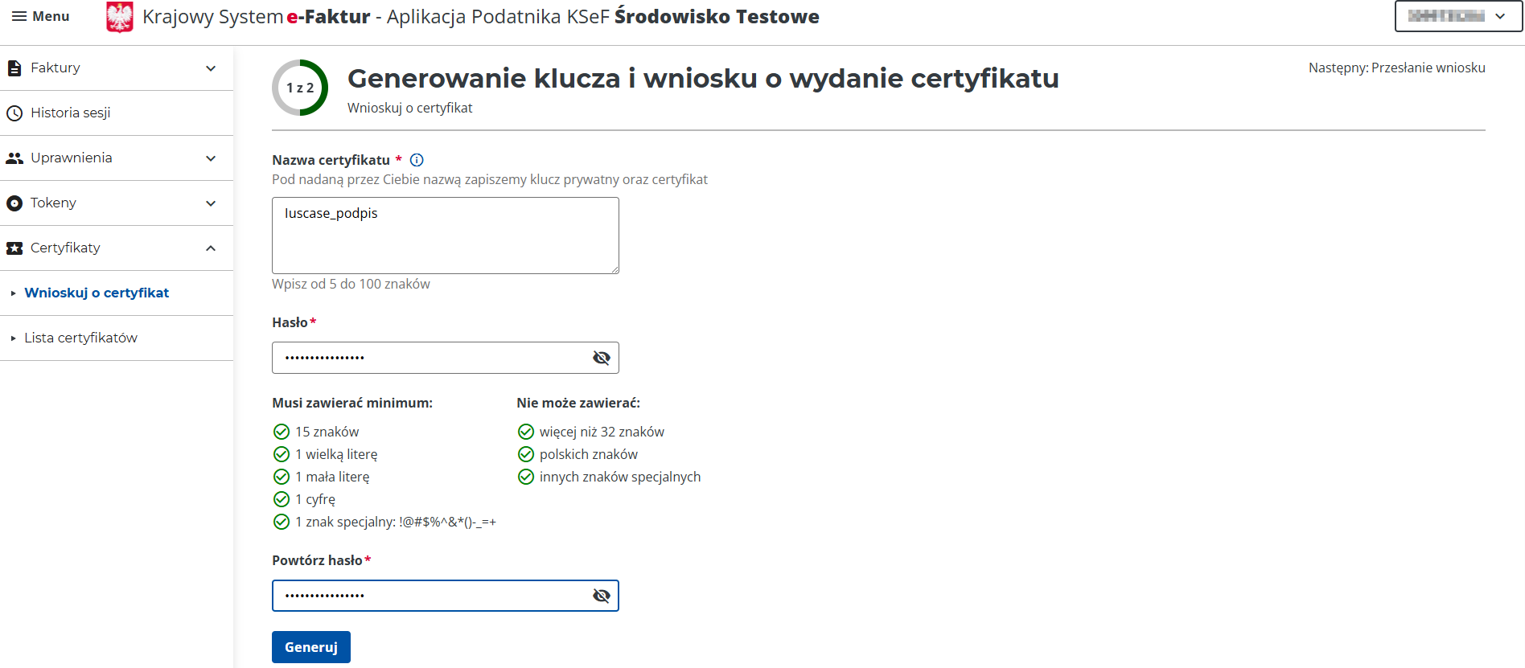Click the Generuj button
This screenshot has height=668, width=1525.
coord(311,647)
